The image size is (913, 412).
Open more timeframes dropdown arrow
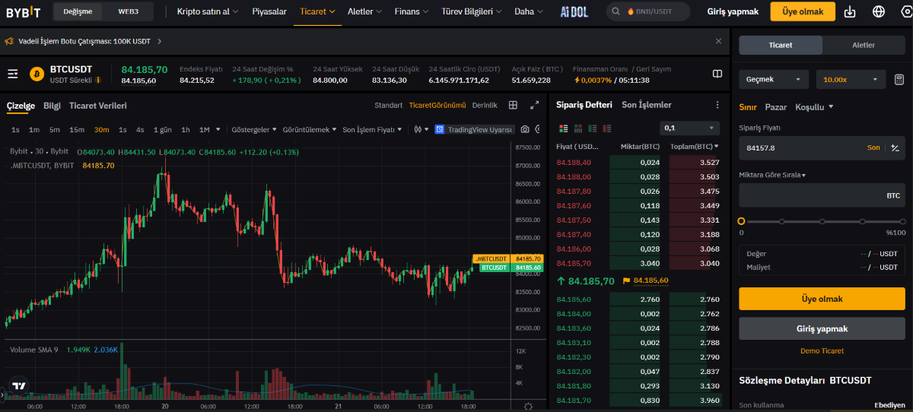(x=218, y=130)
